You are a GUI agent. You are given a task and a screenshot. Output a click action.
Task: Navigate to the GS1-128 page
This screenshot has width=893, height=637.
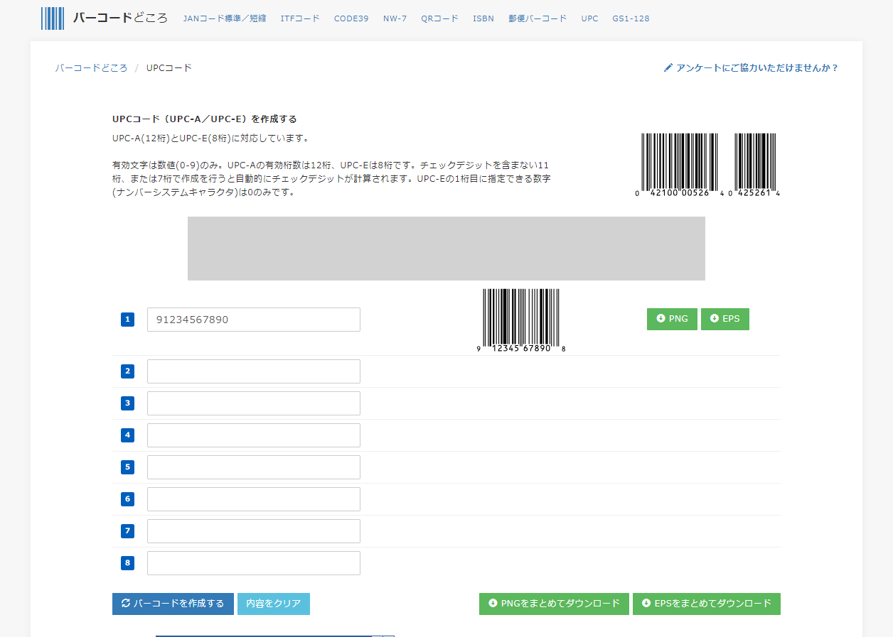(631, 18)
